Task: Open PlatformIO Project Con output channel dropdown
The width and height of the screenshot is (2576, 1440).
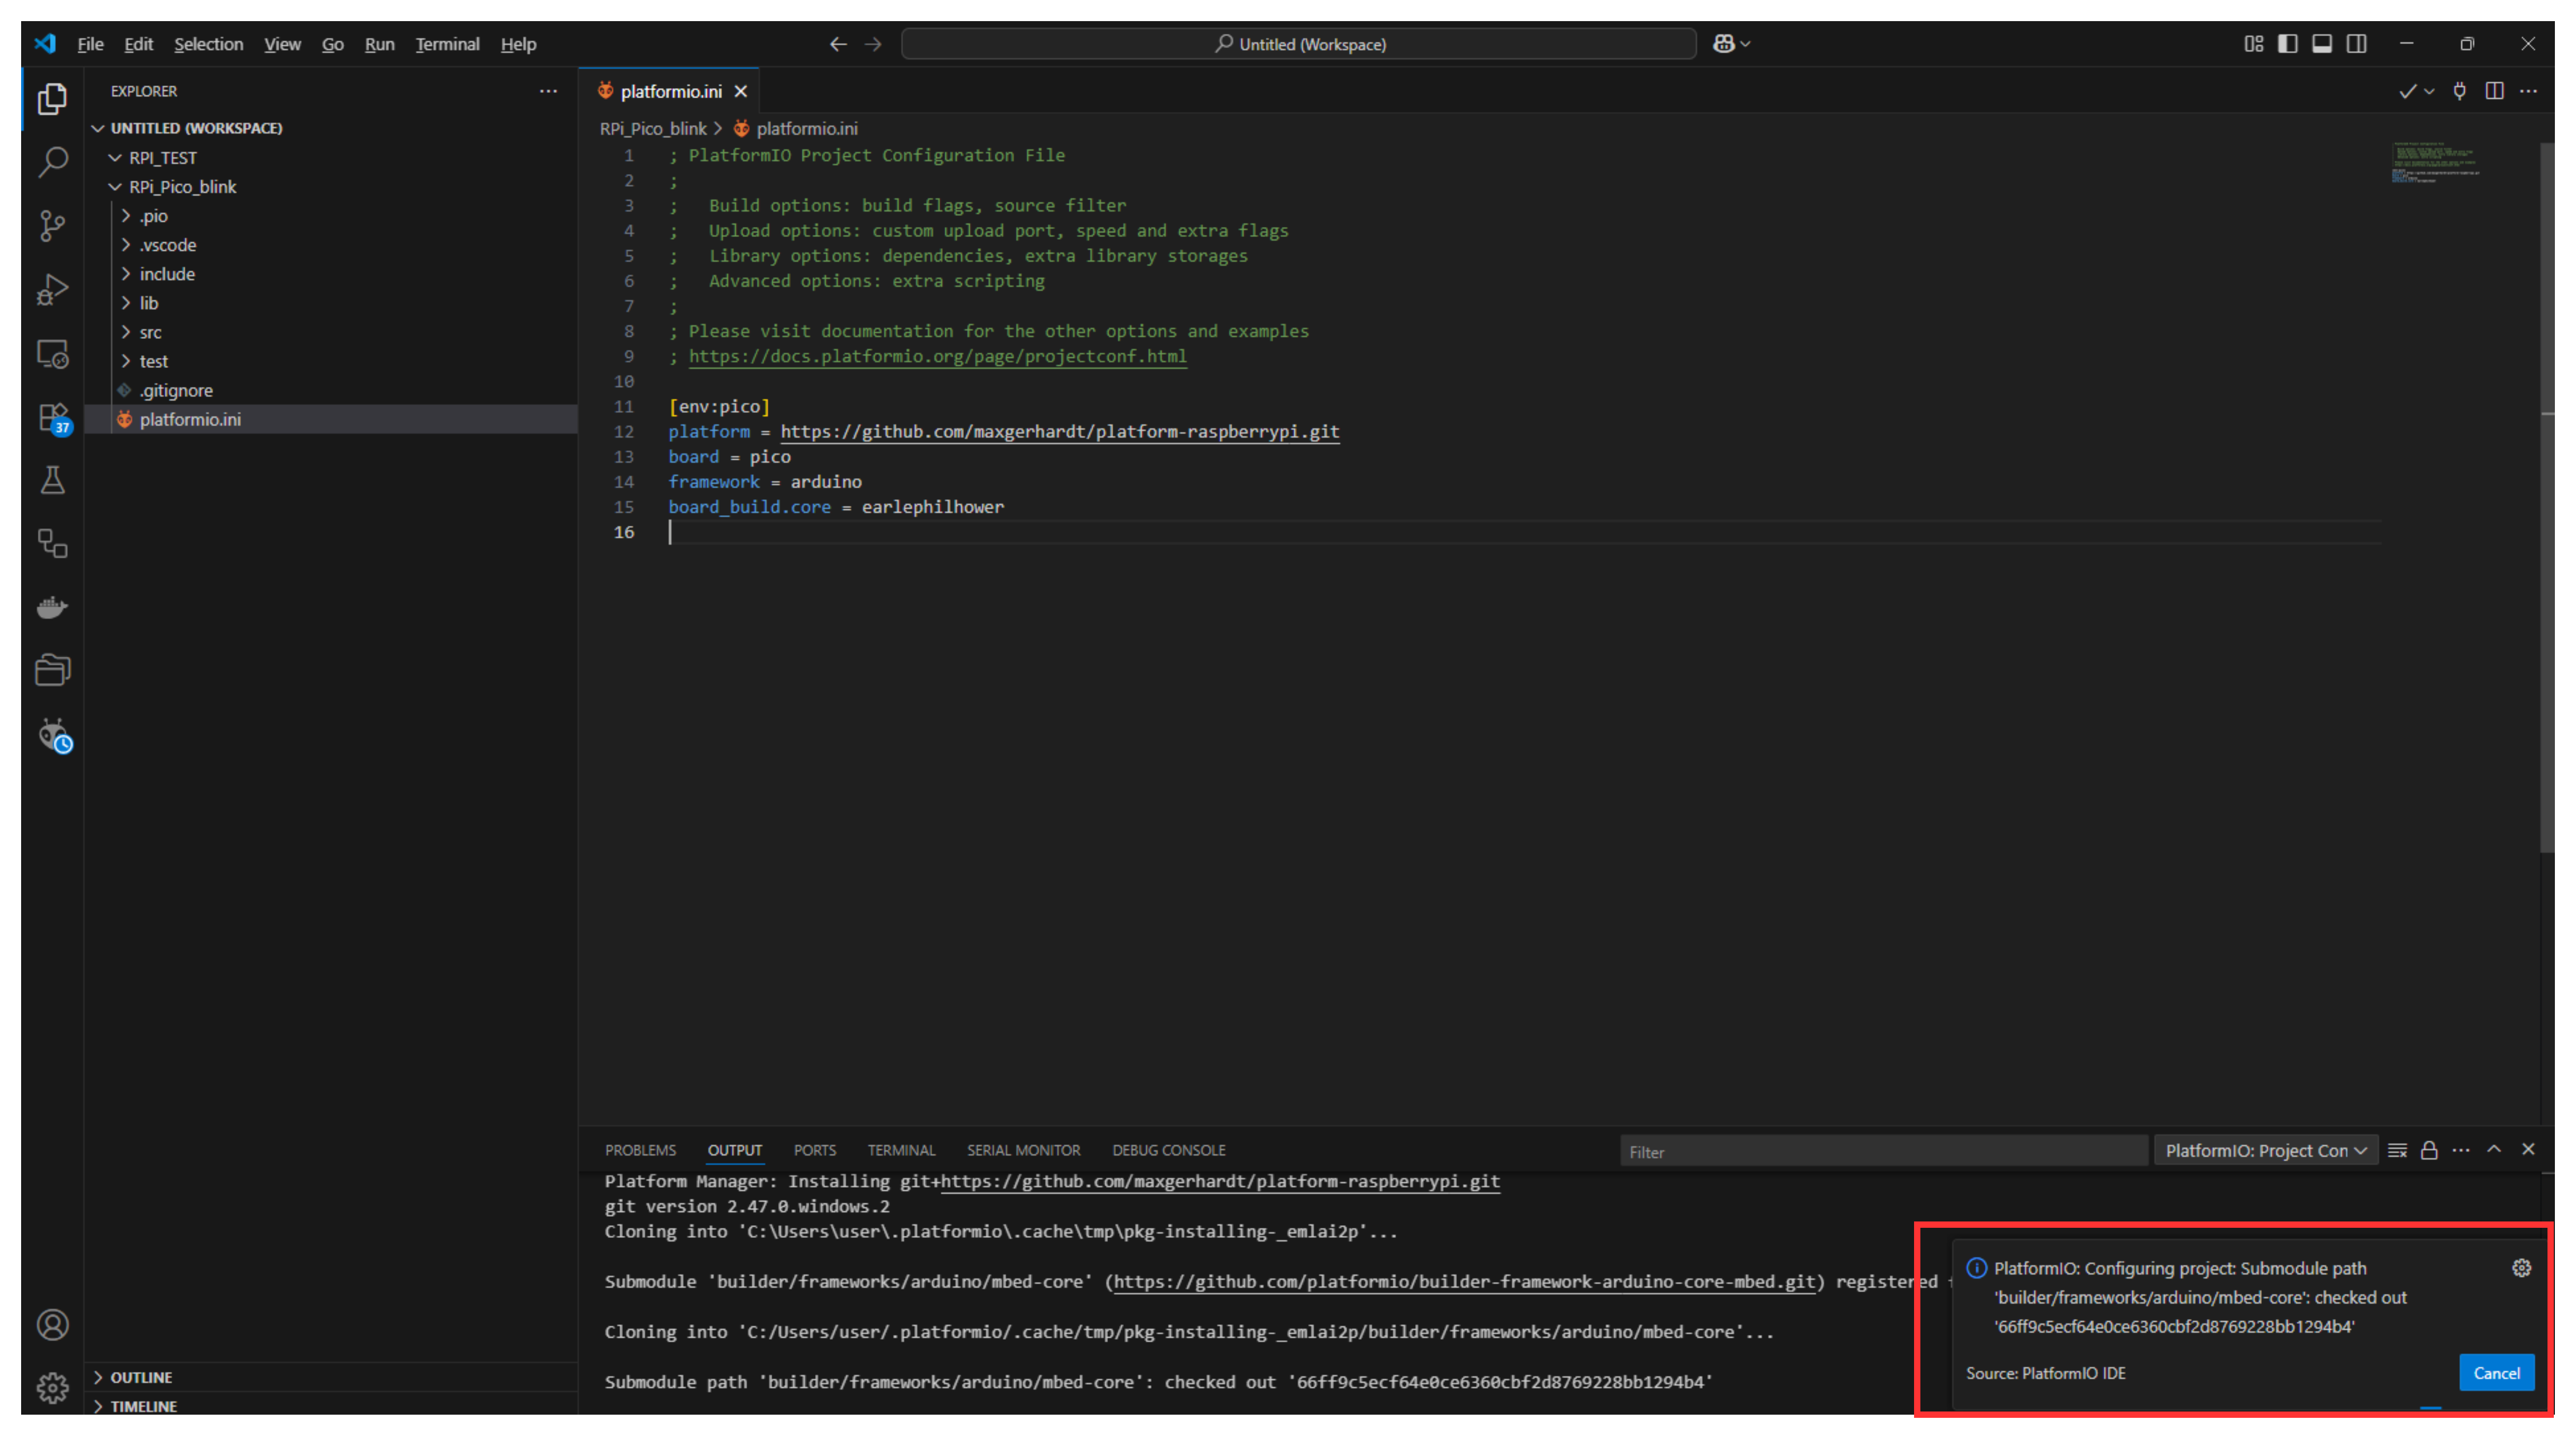Action: pos(2265,1150)
